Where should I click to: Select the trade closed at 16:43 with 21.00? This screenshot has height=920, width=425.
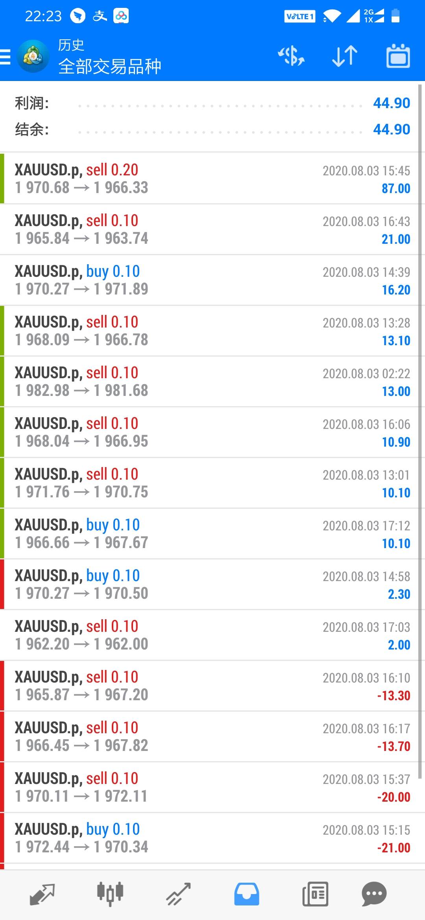coord(213,229)
